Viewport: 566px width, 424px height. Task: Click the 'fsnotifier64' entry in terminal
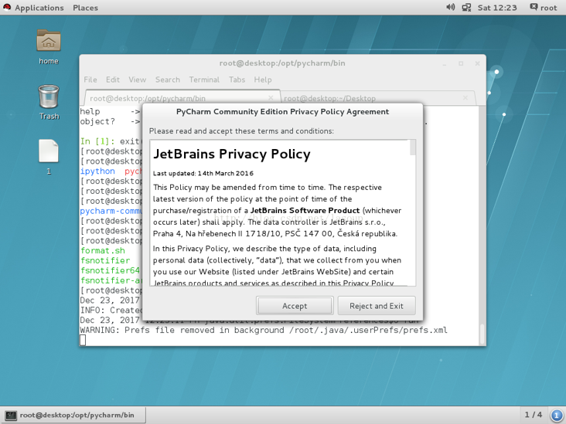click(110, 270)
